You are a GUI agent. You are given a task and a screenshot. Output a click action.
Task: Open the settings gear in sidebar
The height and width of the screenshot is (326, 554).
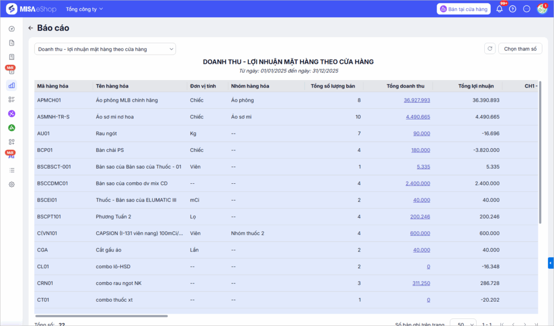point(11,184)
